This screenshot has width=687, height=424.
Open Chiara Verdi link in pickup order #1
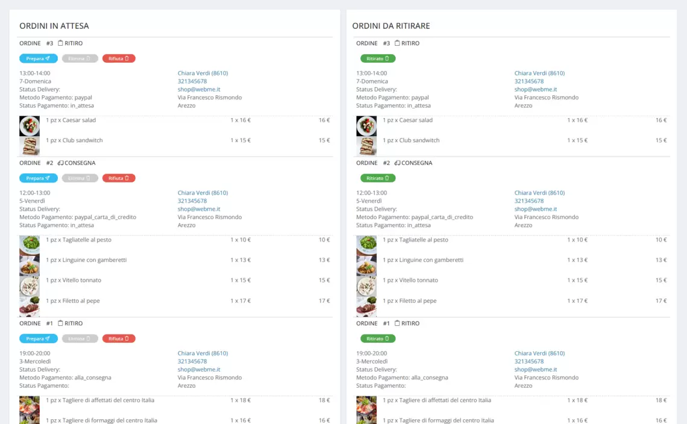539,354
